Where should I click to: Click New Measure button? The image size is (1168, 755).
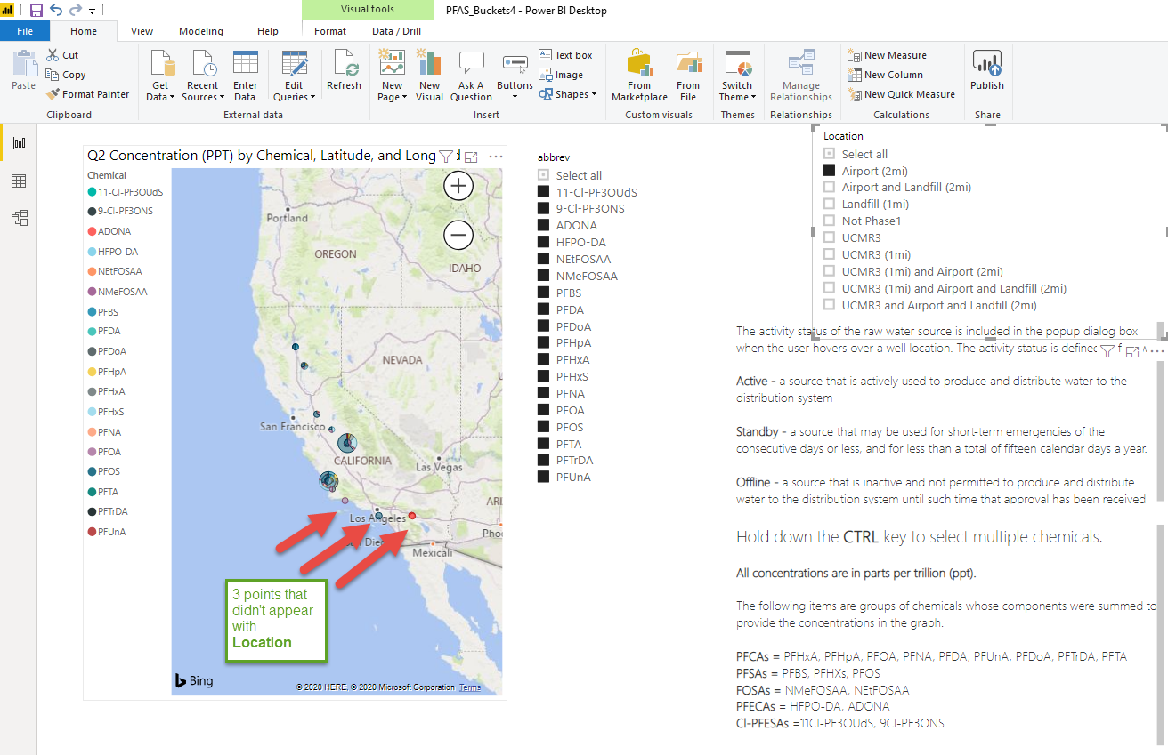(888, 55)
